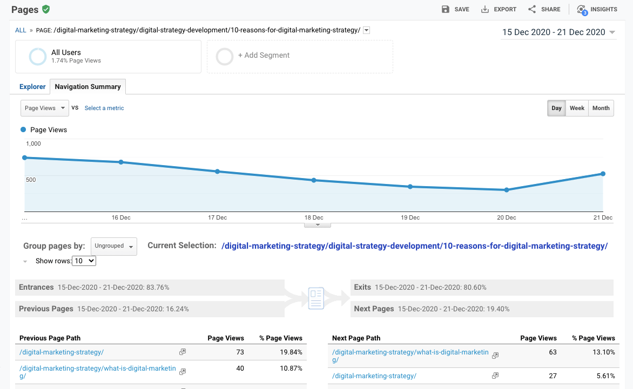Click the external link icon beside what-is-digital-marketing next page
633x389 pixels.
[495, 356]
